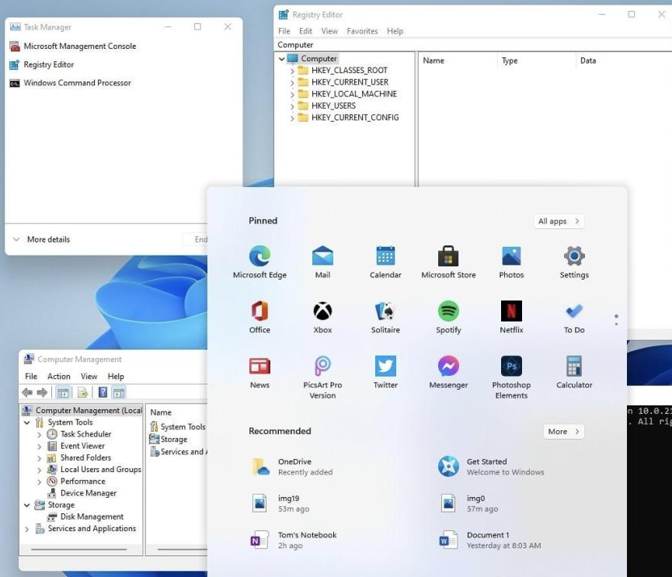Launch Photoshop Elements from Start menu
Screen dimensions: 672x577
tap(511, 367)
